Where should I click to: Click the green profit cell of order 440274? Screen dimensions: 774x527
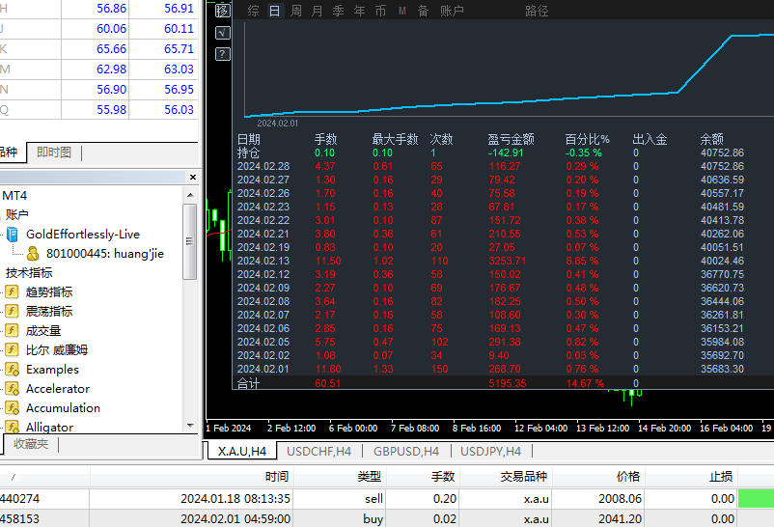756,498
